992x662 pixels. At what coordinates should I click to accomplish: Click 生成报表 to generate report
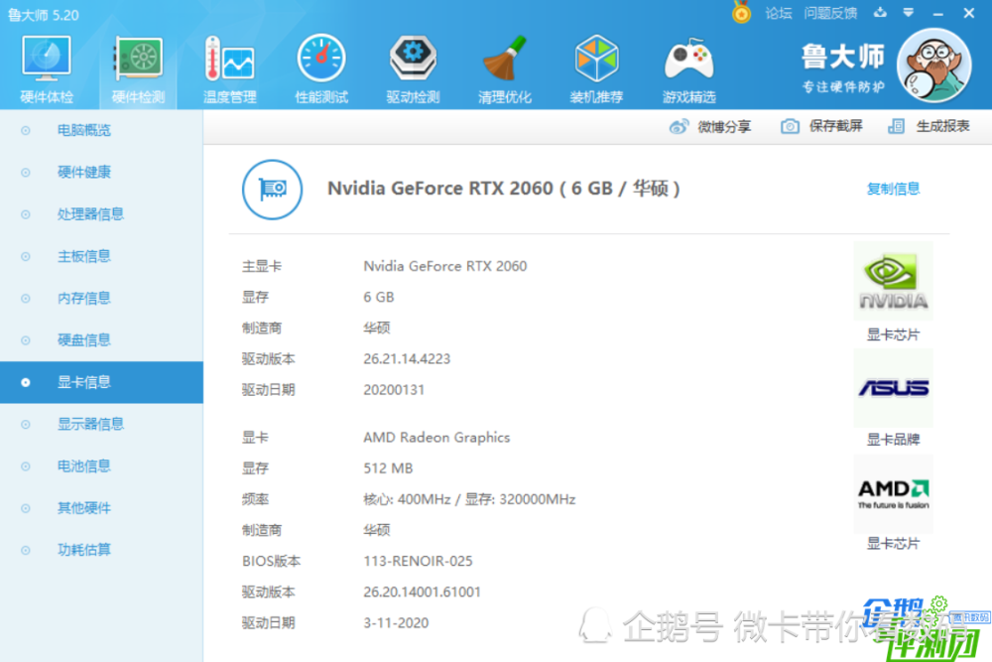[929, 126]
